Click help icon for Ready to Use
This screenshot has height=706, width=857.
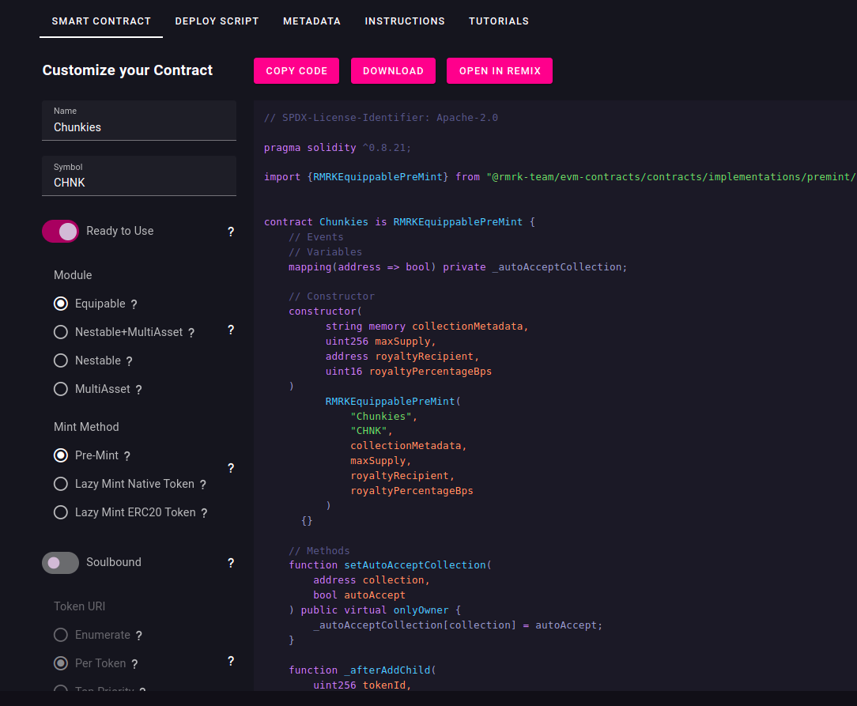(x=231, y=232)
